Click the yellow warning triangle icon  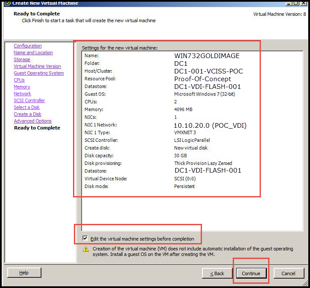(86, 249)
